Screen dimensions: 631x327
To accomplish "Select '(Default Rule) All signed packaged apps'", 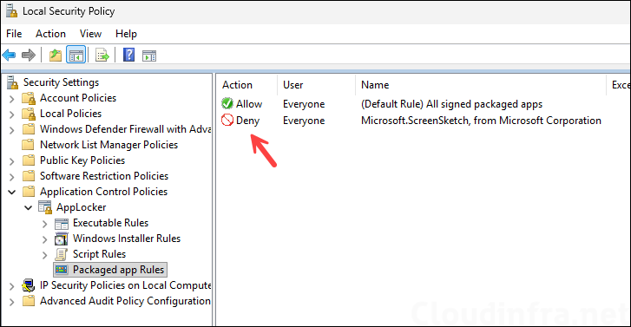I will pyautogui.click(x=451, y=104).
